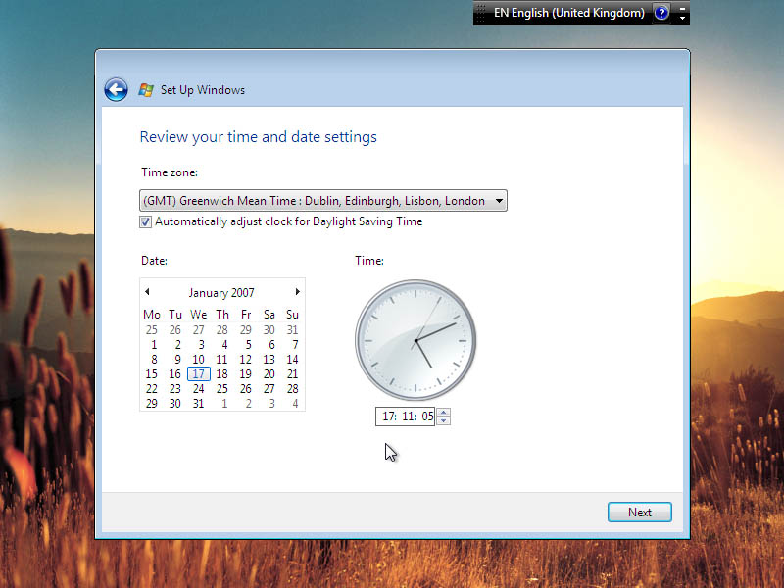Pick December 25 in the calendar's first row
The height and width of the screenshot is (588, 784).
152,330
